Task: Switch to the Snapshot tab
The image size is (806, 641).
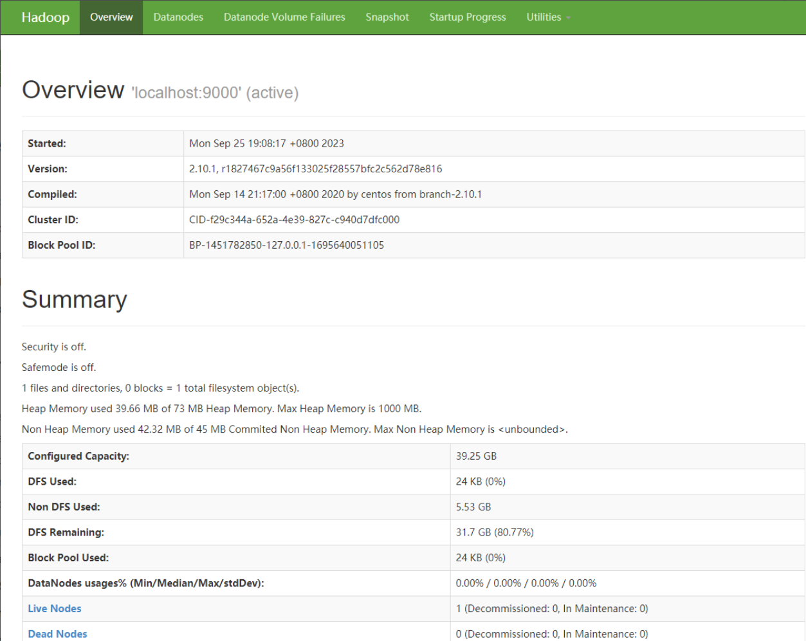Action: pyautogui.click(x=387, y=17)
